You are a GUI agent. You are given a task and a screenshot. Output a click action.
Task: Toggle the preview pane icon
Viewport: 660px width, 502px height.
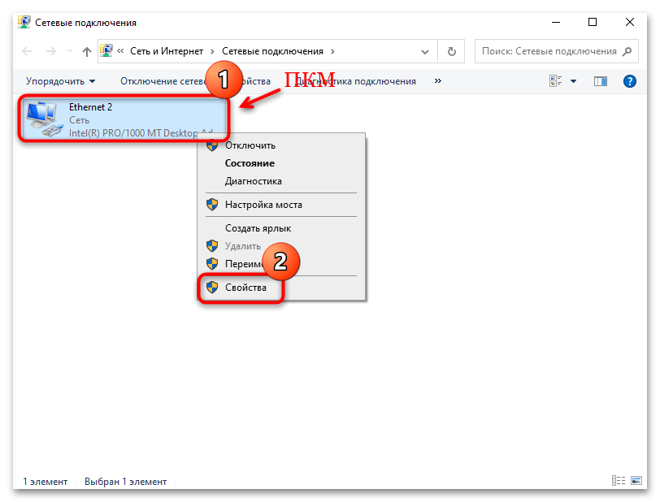click(600, 81)
